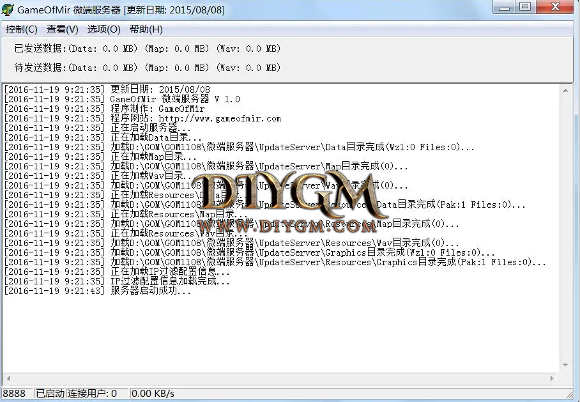Viewport: 580px width, 402px height.
Task: Select the log line GameOfMir 微端服务器 V 1.0
Action: 122,99
